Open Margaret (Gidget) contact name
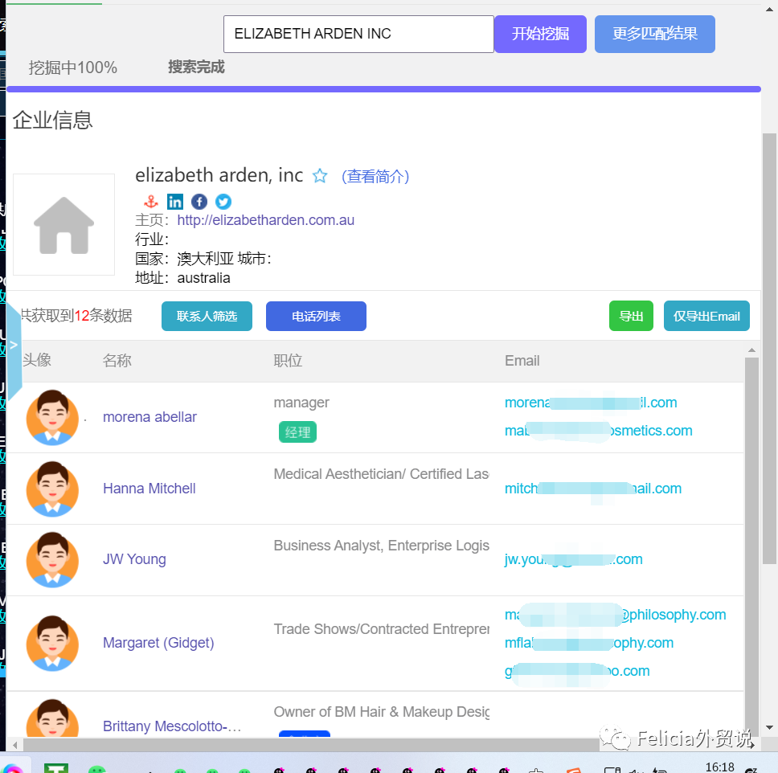 [x=158, y=643]
